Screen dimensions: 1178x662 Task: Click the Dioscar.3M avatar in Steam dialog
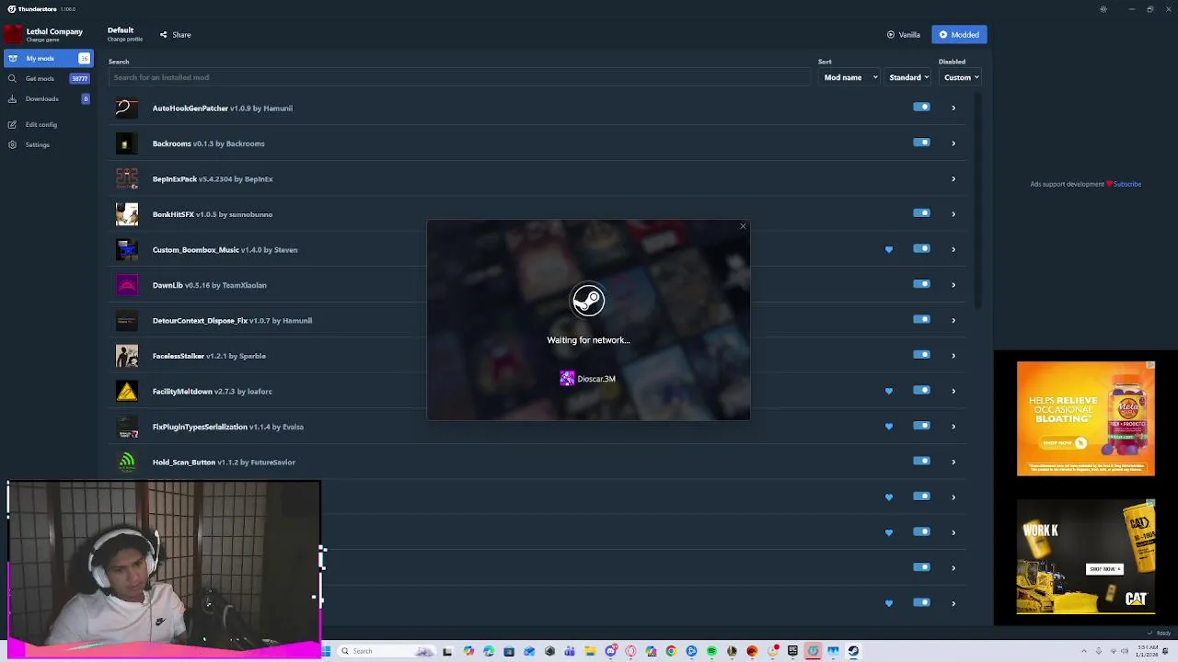pyautogui.click(x=567, y=379)
